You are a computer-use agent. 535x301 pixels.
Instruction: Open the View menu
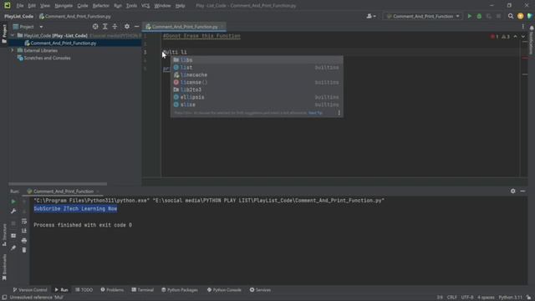[44, 6]
